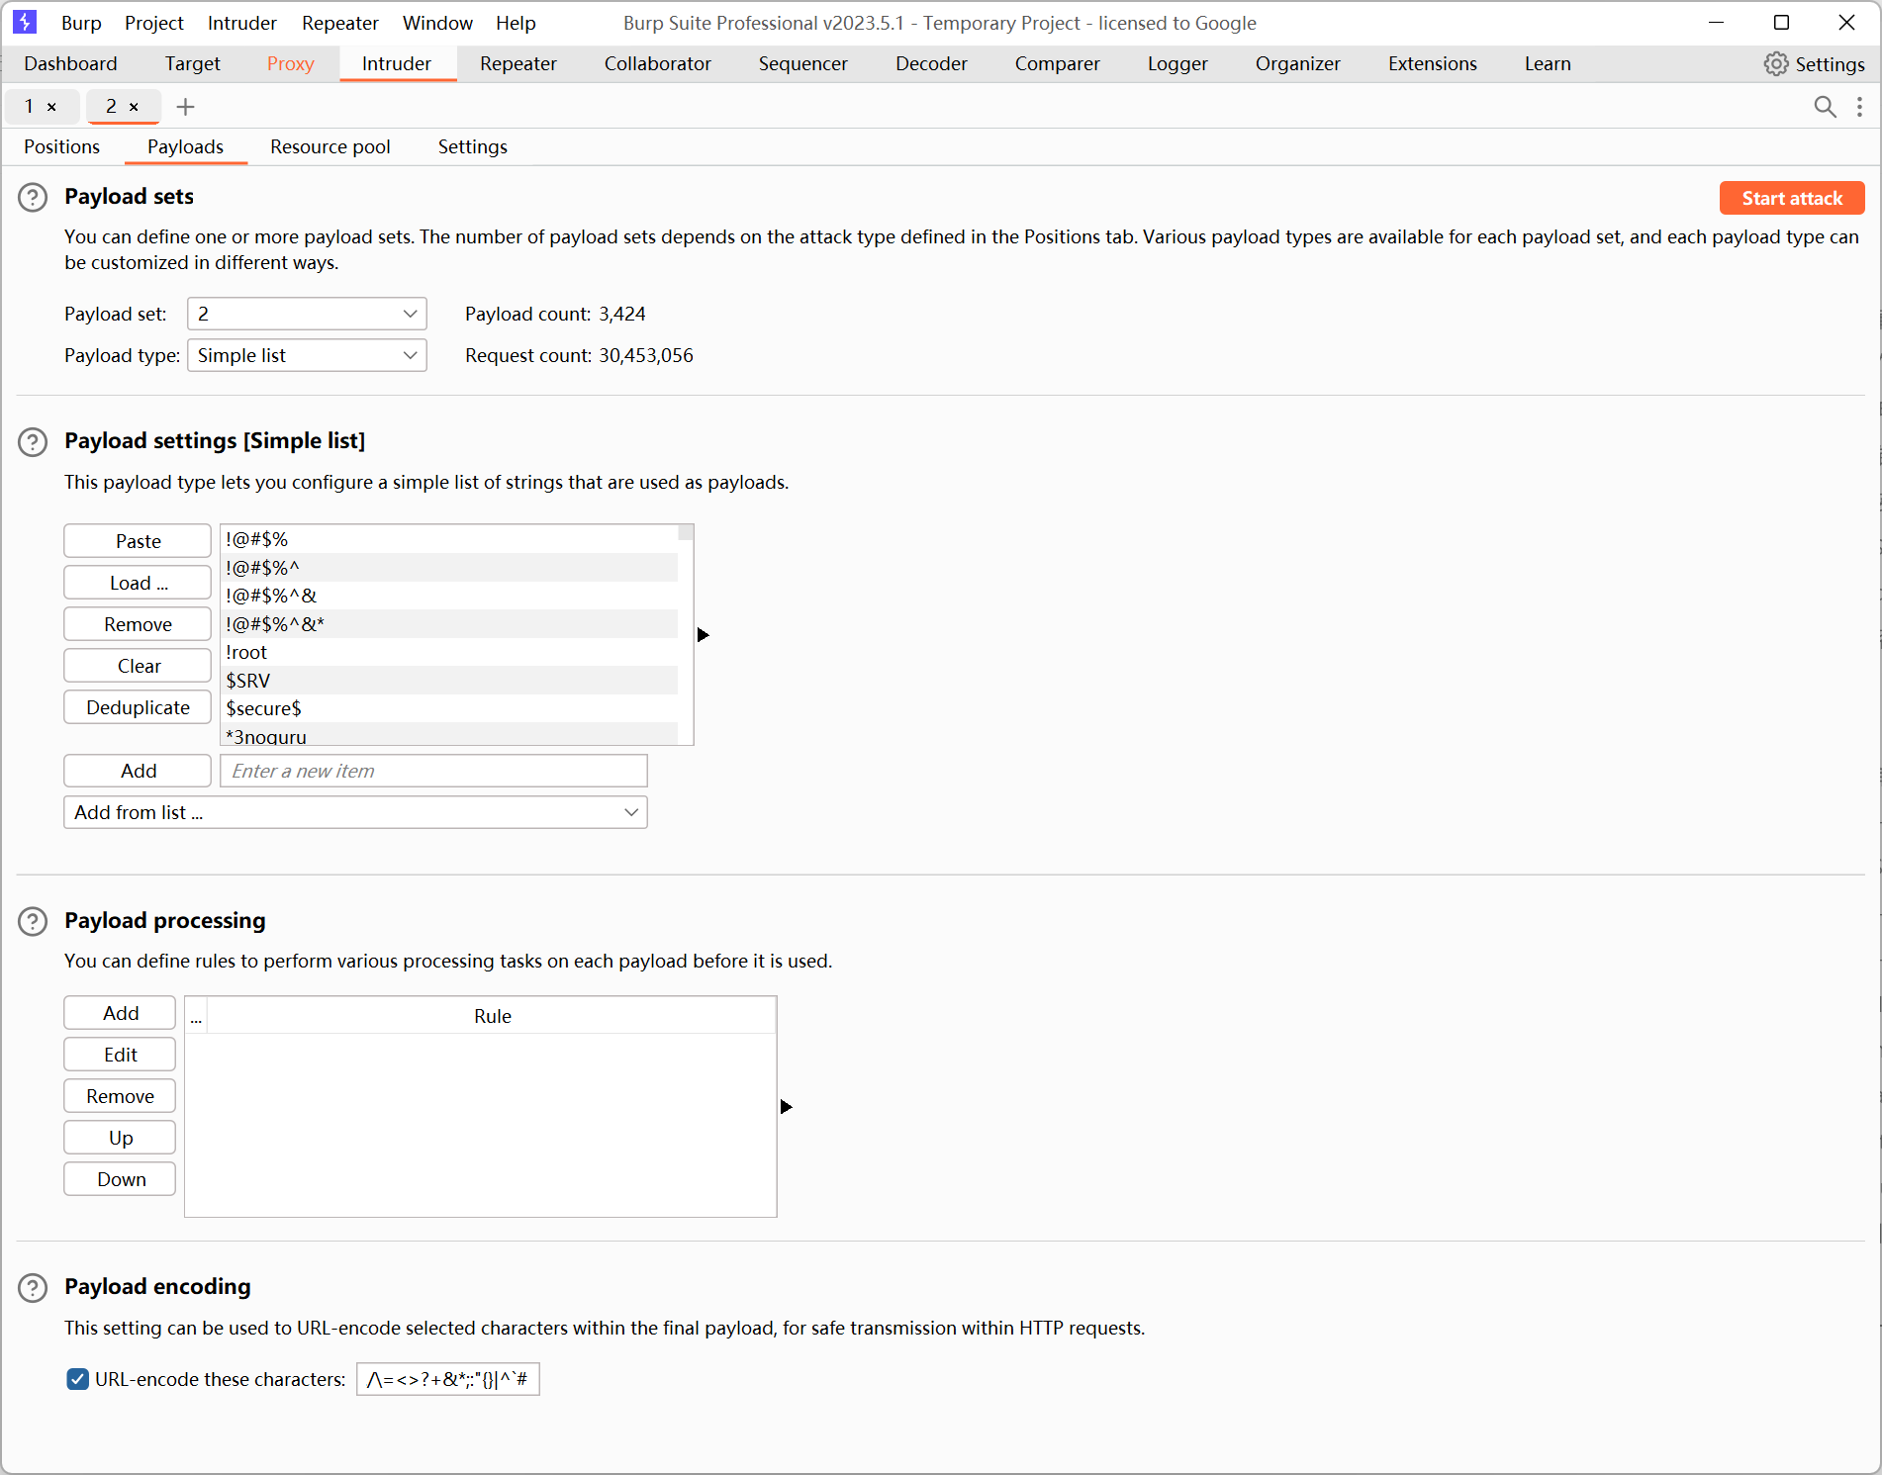Select the $SRV payload entry
This screenshot has height=1475, width=1882.
tap(450, 681)
